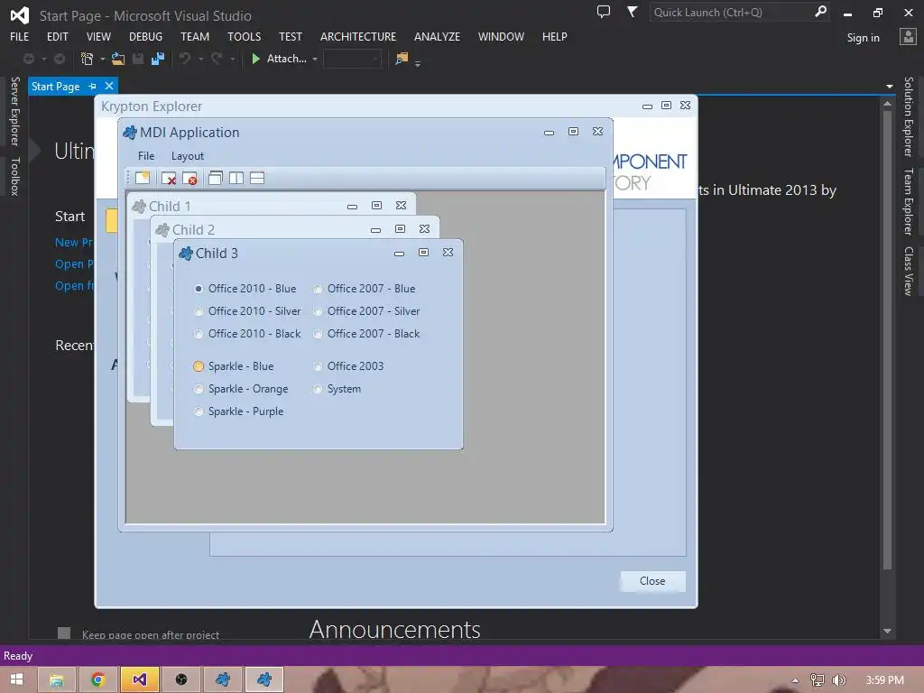Tile child windows horizontally via toolbar icon

point(257,178)
